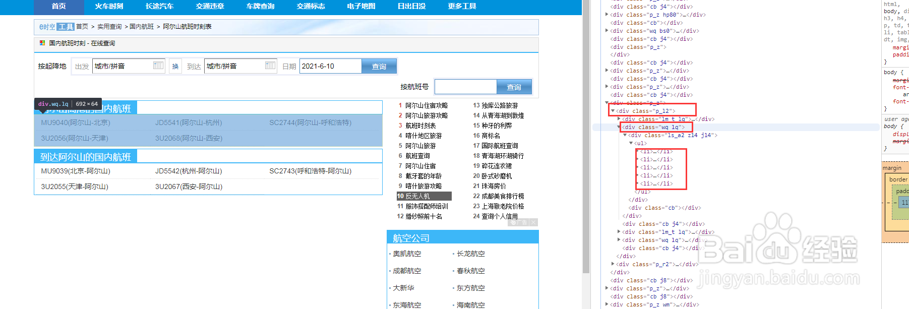Click the e时空 工具 site logo
Viewport: 909px width, 309px height.
[56, 27]
